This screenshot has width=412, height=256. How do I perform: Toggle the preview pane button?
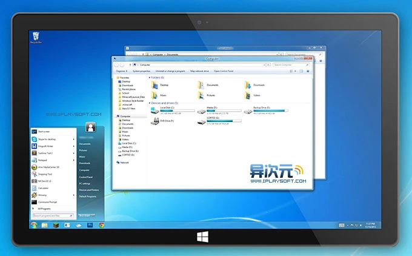tap(301, 71)
